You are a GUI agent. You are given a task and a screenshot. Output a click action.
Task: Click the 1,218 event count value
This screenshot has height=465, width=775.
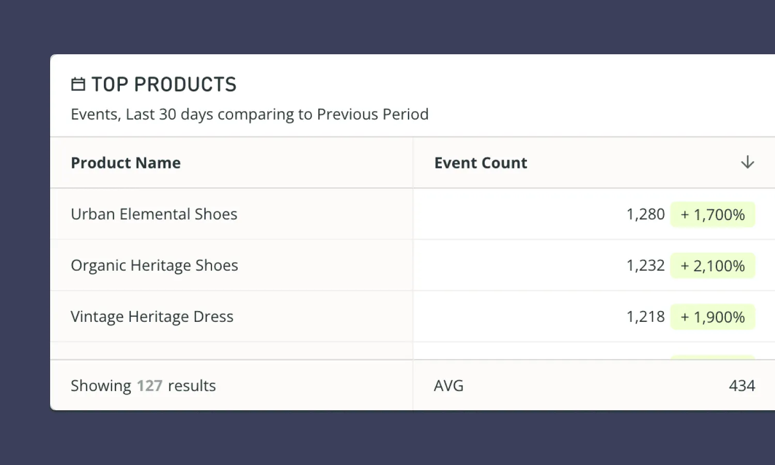[645, 317]
